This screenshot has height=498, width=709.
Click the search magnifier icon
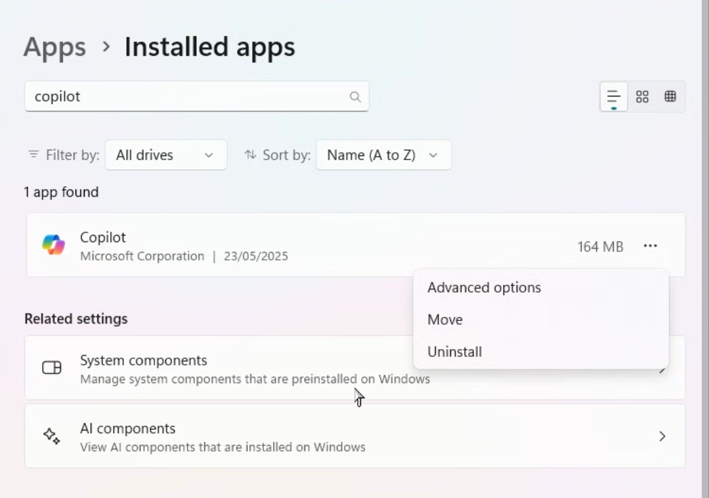pos(355,97)
